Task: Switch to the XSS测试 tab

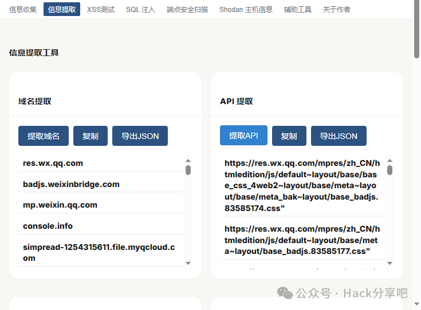Action: [101, 9]
